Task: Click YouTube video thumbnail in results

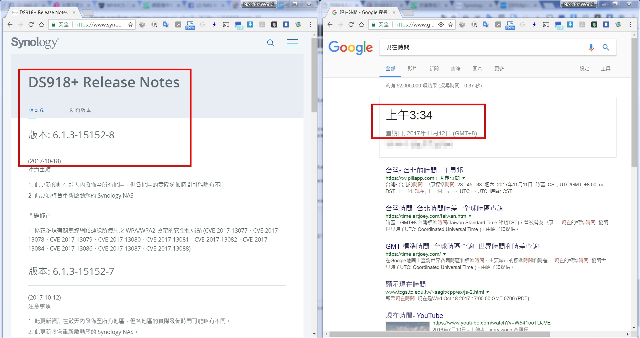Action: (407, 326)
